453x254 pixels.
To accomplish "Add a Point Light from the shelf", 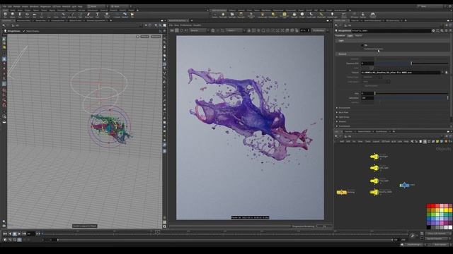I will (x=223, y=15).
